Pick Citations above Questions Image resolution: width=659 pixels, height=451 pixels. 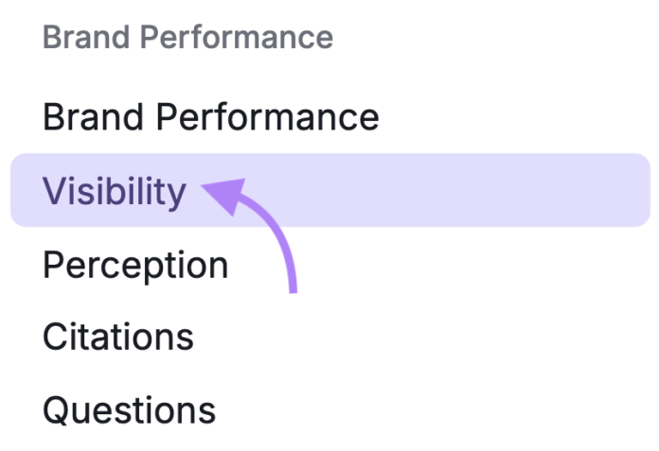click(117, 337)
